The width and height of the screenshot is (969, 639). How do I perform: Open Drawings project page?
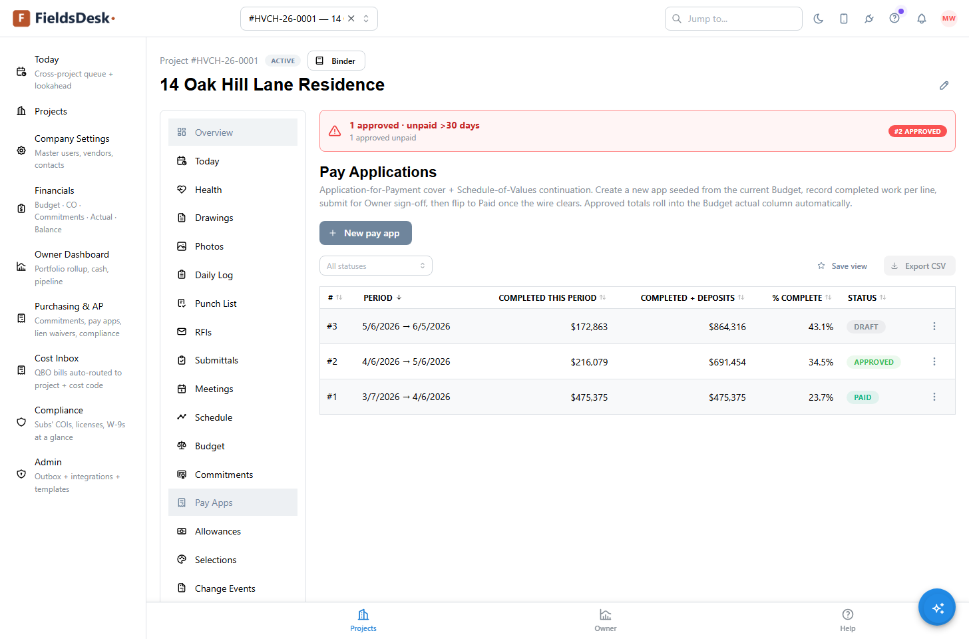[233, 218]
